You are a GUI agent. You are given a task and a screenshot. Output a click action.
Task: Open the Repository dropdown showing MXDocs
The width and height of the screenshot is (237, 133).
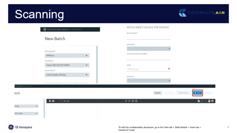point(67,56)
